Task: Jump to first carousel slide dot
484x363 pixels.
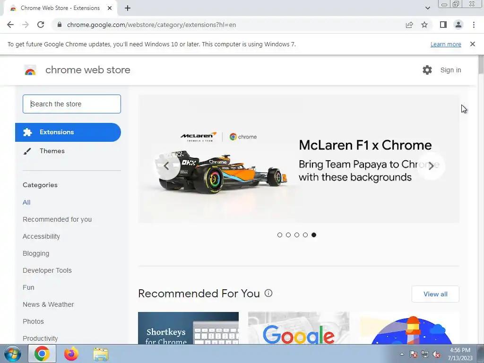Action: pos(280,235)
